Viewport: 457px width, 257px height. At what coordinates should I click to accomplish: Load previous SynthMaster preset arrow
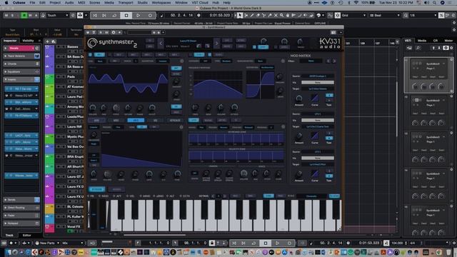161,44
